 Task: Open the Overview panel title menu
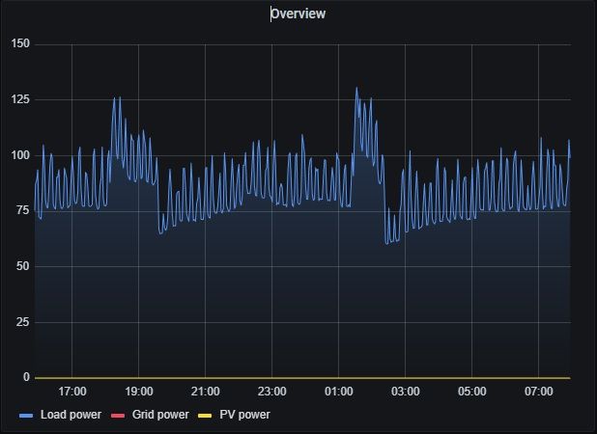tap(298, 14)
